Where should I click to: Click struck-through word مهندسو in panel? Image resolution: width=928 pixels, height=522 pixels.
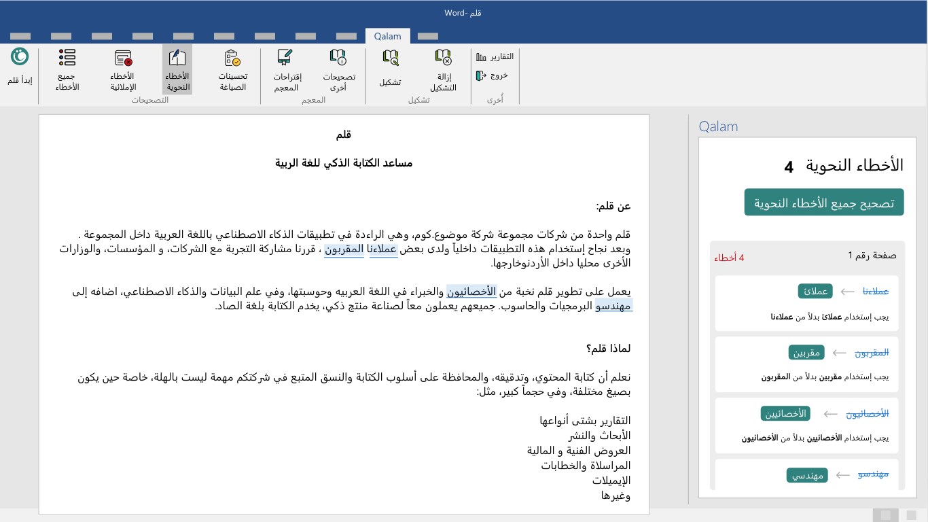[874, 474]
